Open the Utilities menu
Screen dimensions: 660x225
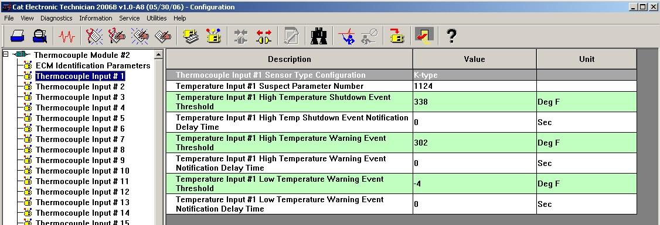tap(157, 18)
